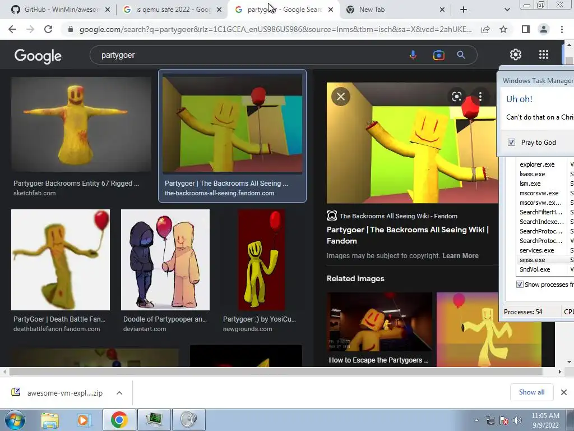The height and width of the screenshot is (431, 574).
Task: Bookmark this page with the star icon
Action: [503, 29]
